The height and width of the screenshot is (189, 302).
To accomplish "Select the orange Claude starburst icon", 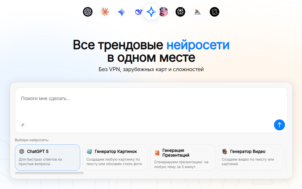I will coord(105,12).
